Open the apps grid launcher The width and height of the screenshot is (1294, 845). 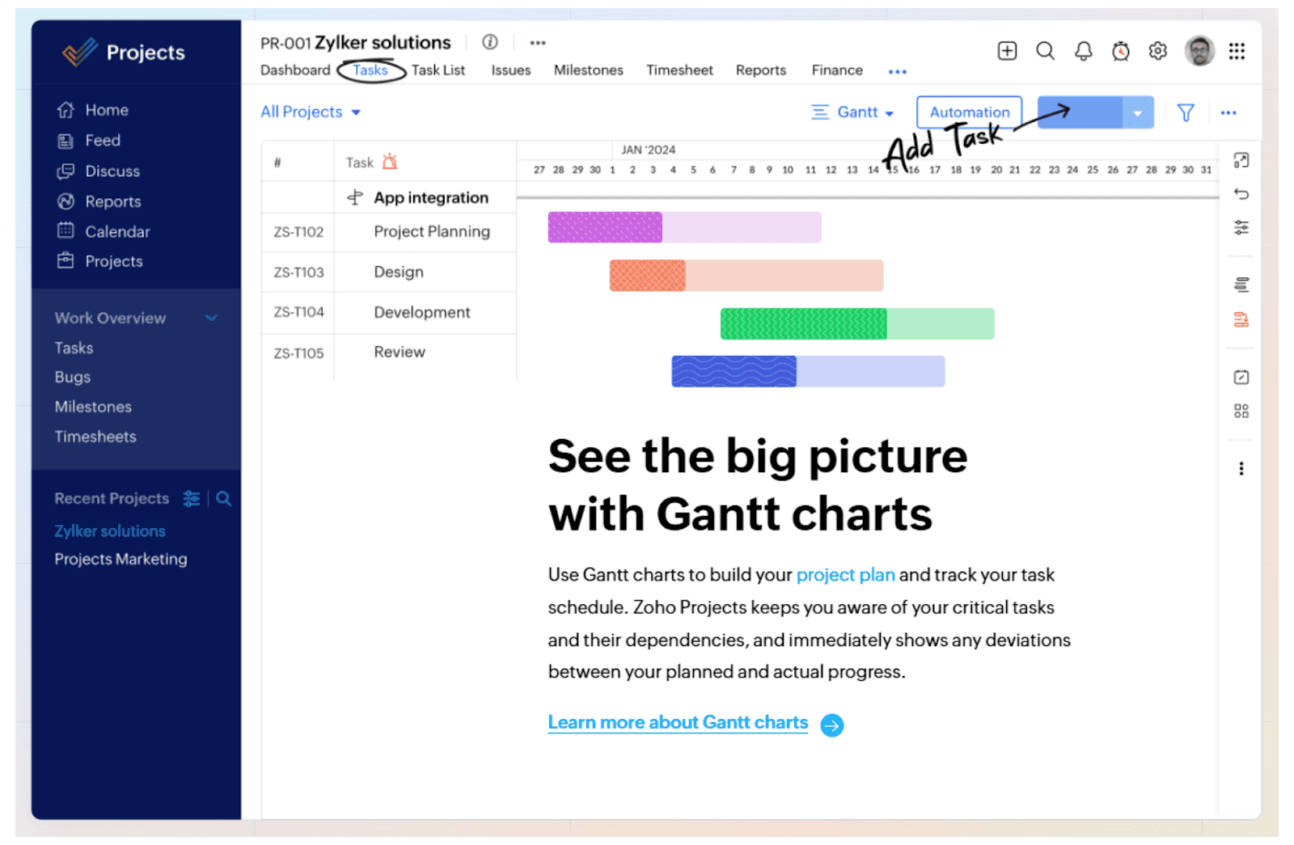[x=1237, y=51]
